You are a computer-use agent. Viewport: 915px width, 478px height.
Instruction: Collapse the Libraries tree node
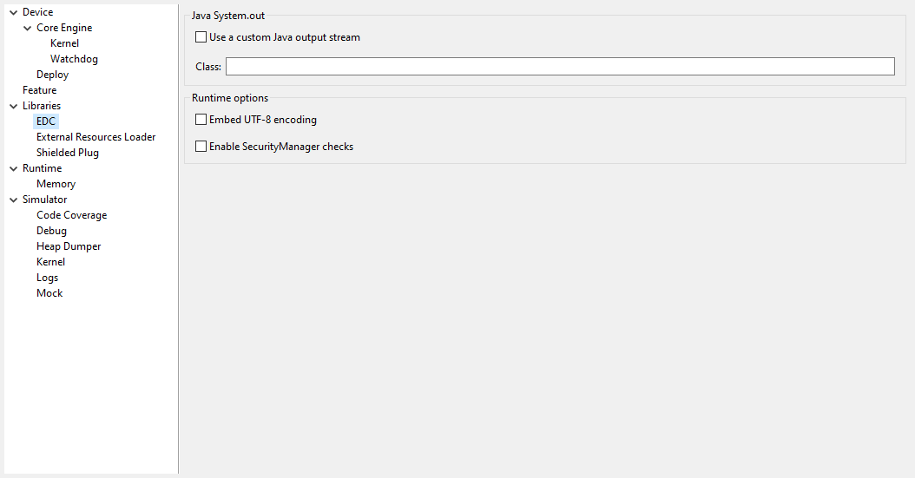pyautogui.click(x=13, y=106)
